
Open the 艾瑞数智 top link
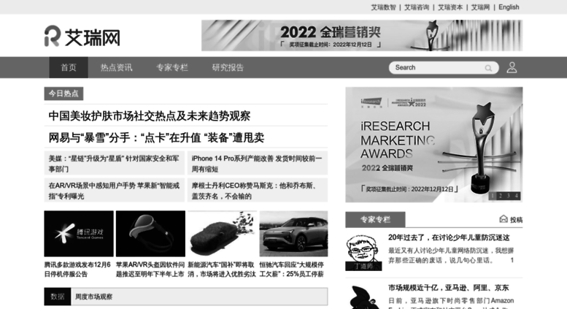[x=383, y=7]
